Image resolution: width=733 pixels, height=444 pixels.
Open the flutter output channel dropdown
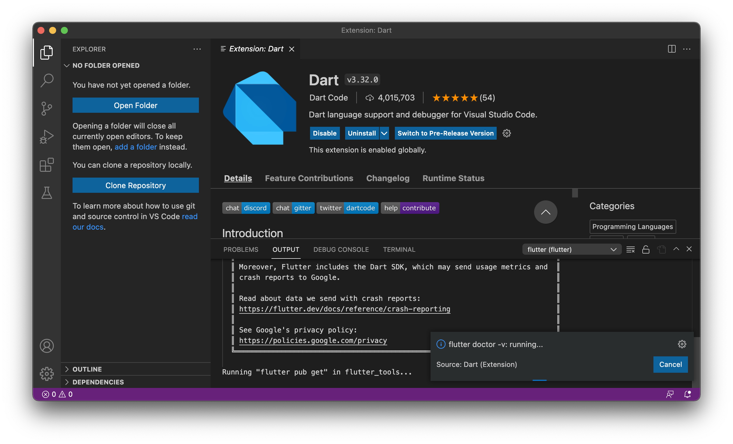pos(571,249)
